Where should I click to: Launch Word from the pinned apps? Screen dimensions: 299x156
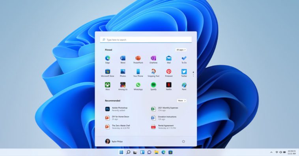123,59
